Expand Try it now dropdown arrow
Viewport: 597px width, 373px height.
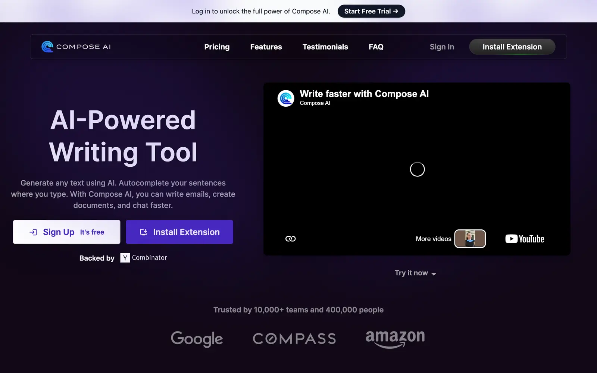(x=434, y=274)
